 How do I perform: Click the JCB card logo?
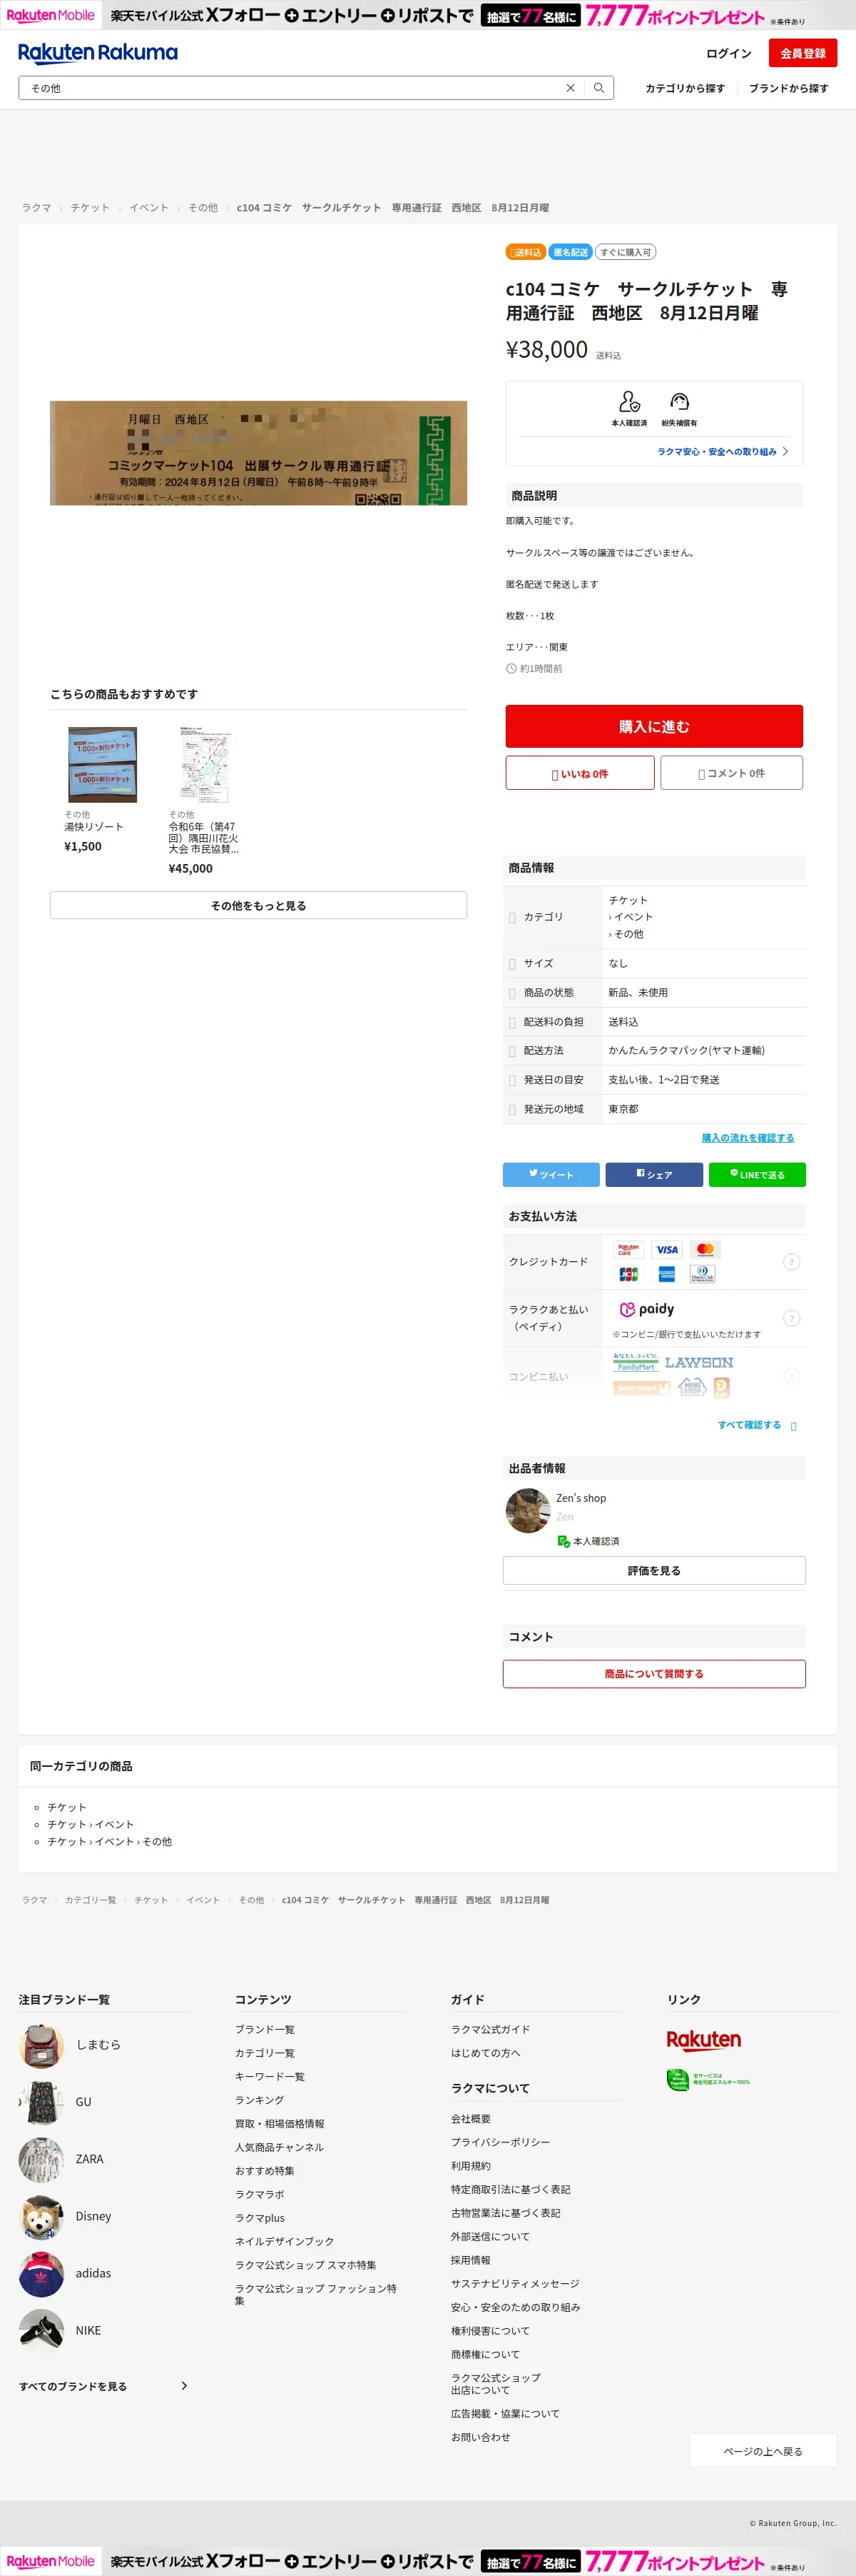coord(628,1274)
